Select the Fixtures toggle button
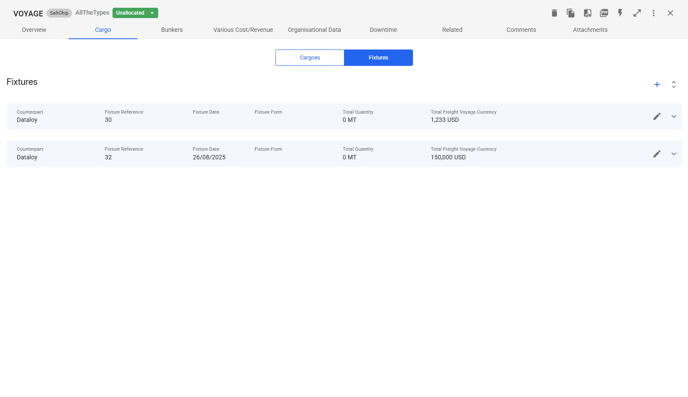The width and height of the screenshot is (688, 397). pyautogui.click(x=378, y=58)
